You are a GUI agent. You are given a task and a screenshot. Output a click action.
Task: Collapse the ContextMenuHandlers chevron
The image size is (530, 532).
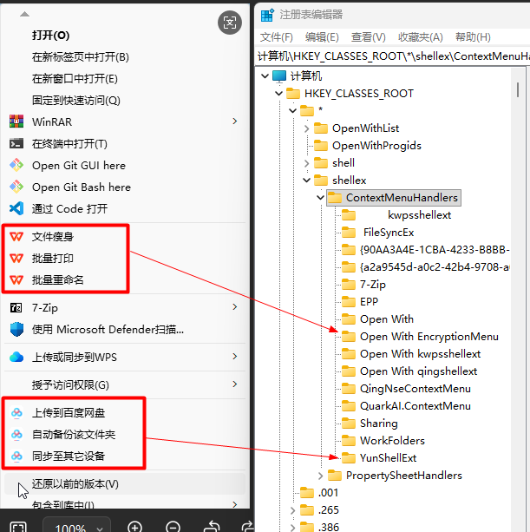[x=320, y=198]
